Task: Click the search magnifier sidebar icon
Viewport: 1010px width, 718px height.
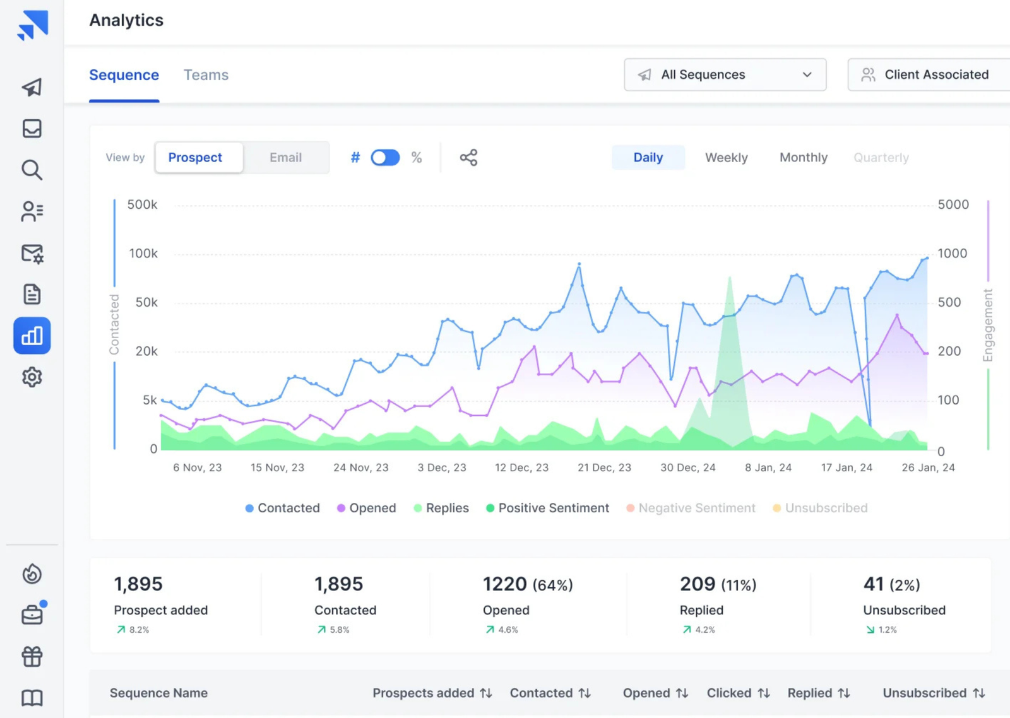Action: (x=32, y=170)
